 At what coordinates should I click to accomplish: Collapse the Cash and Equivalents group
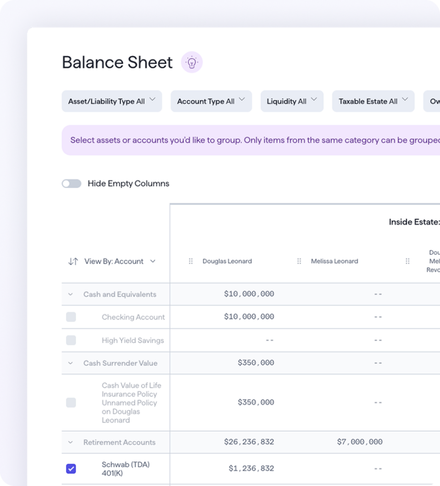coord(71,295)
